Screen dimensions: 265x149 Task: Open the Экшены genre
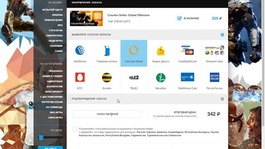(57, 15)
